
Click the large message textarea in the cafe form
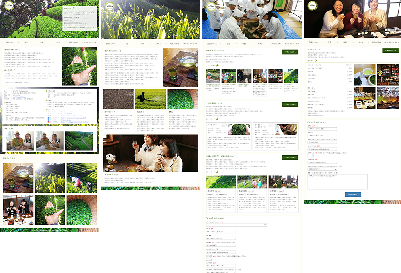[337, 182]
